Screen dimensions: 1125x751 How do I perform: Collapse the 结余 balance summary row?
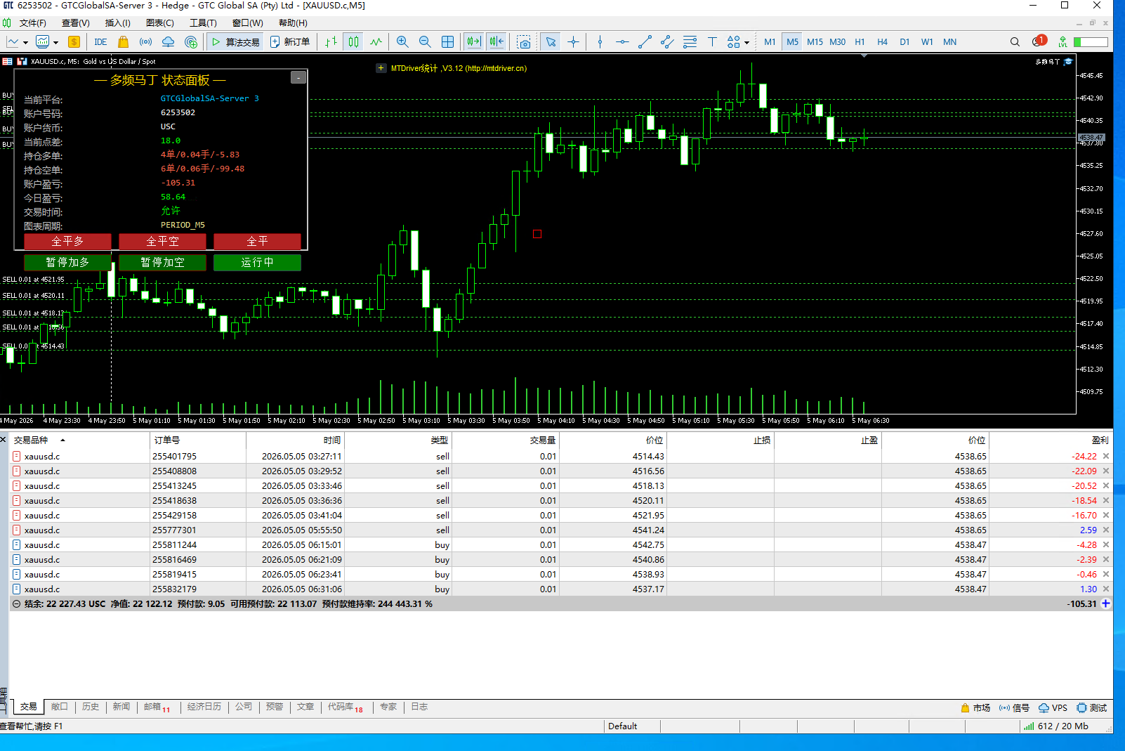[16, 604]
